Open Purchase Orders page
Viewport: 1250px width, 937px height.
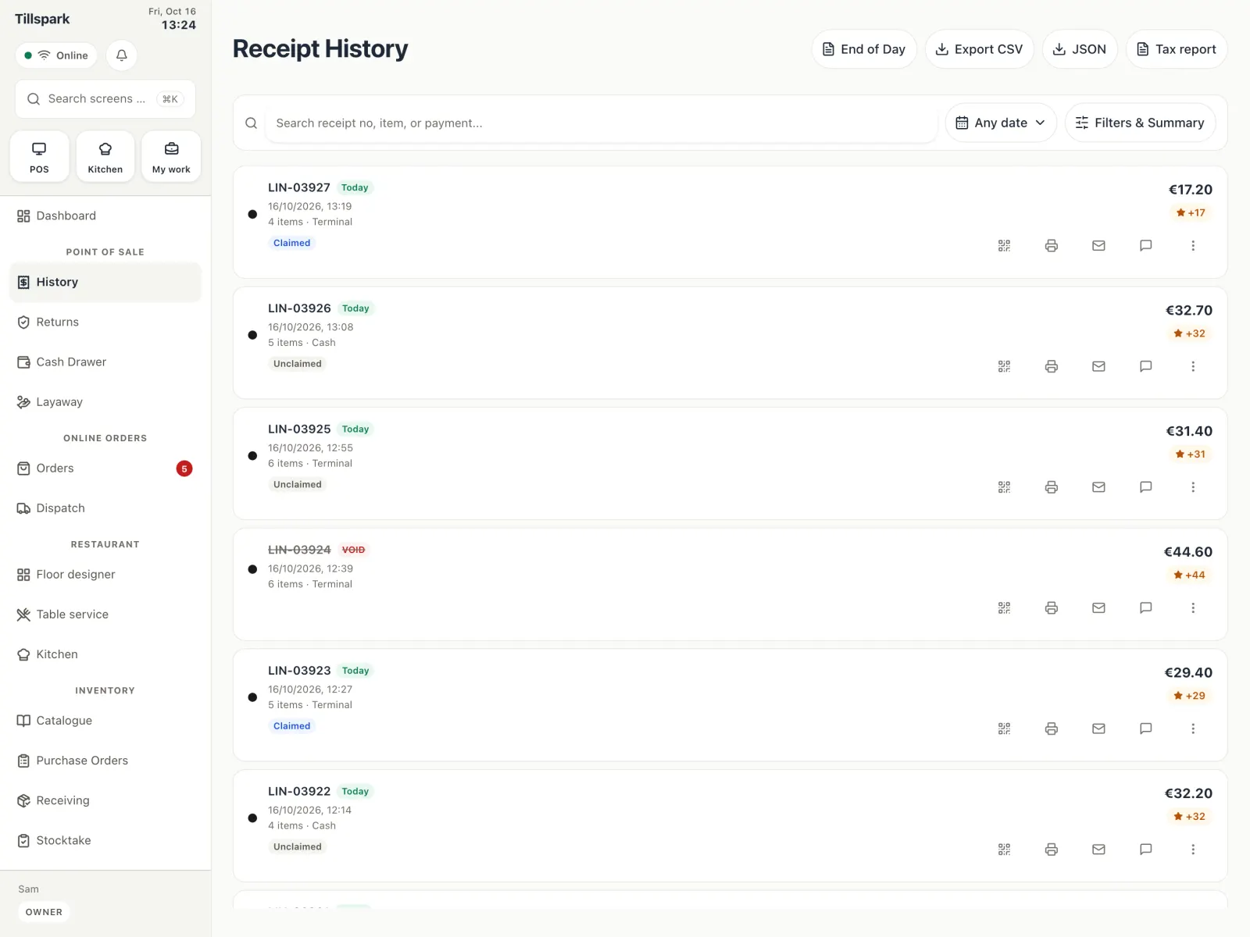click(105, 761)
